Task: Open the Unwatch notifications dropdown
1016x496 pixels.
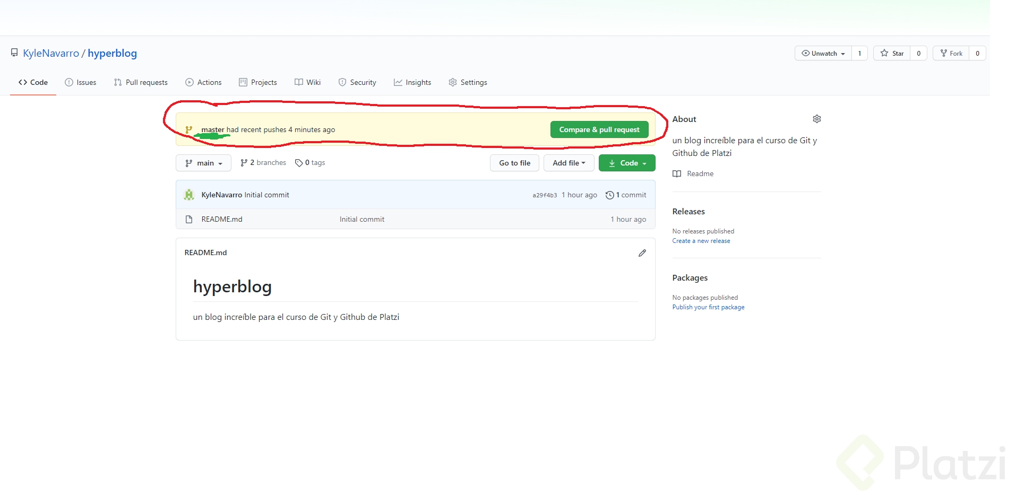Action: (823, 53)
